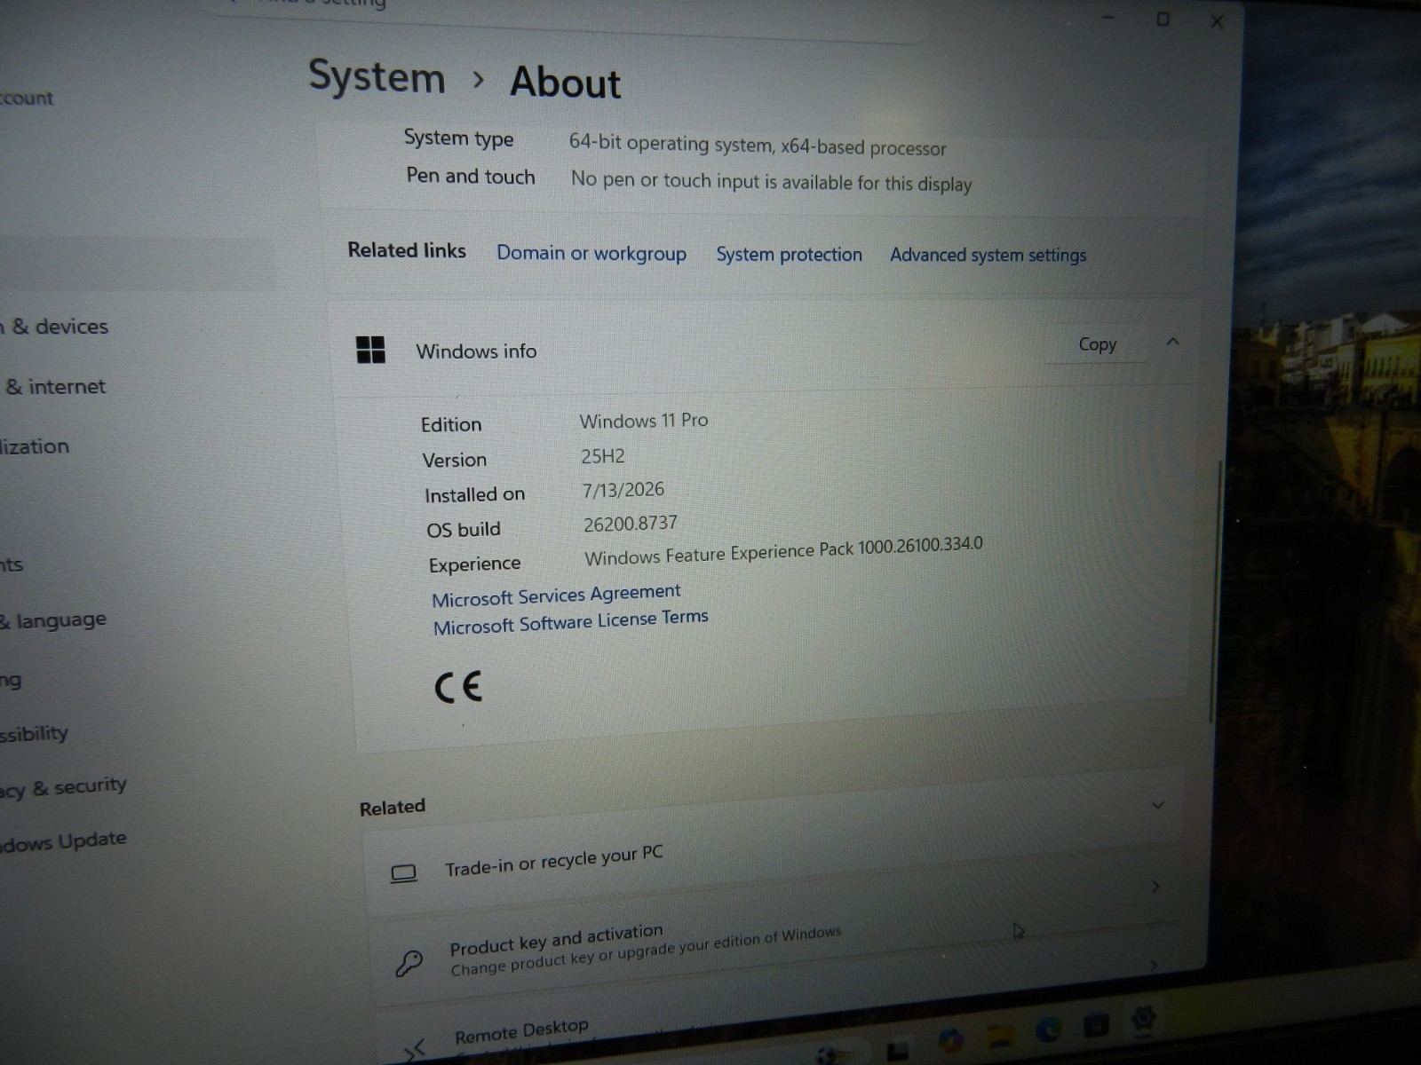Open the taskbar widgets soccer ball icon
This screenshot has width=1421, height=1065.
(x=828, y=1056)
